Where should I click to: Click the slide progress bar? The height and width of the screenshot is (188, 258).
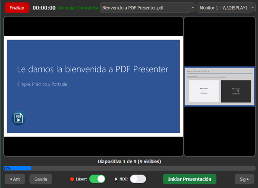[x=129, y=168]
